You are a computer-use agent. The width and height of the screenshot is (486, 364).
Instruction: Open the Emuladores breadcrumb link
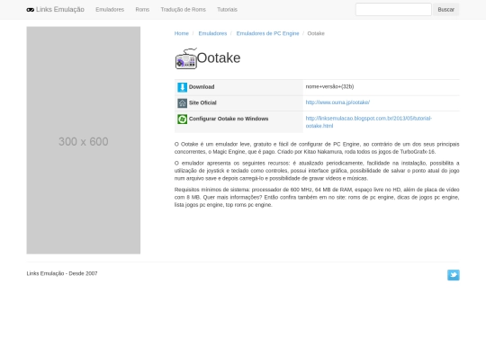pyautogui.click(x=212, y=33)
